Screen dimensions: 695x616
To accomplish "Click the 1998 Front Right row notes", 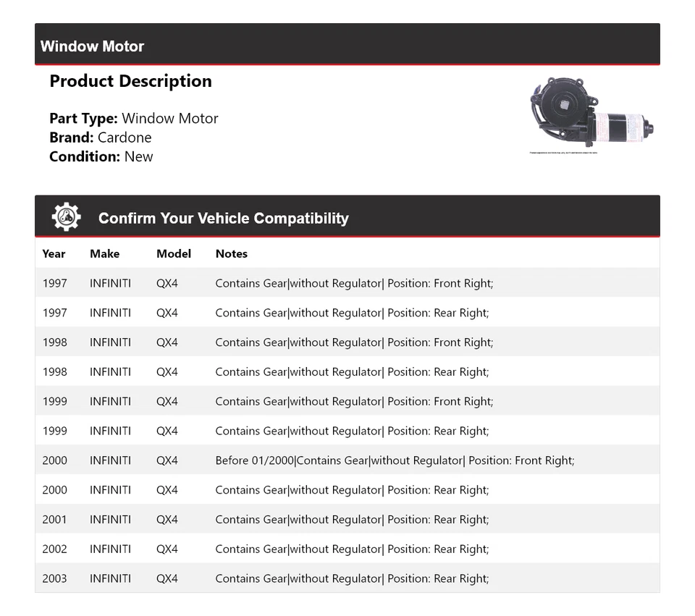I will [x=354, y=342].
